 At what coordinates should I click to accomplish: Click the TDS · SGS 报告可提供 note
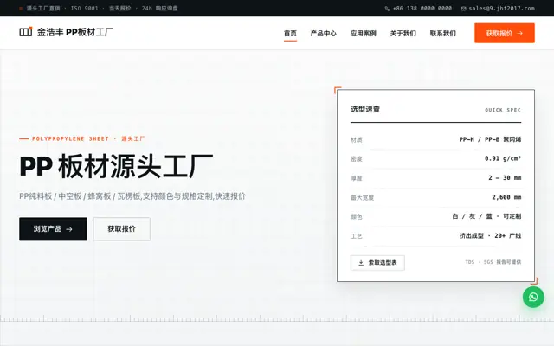pos(493,262)
